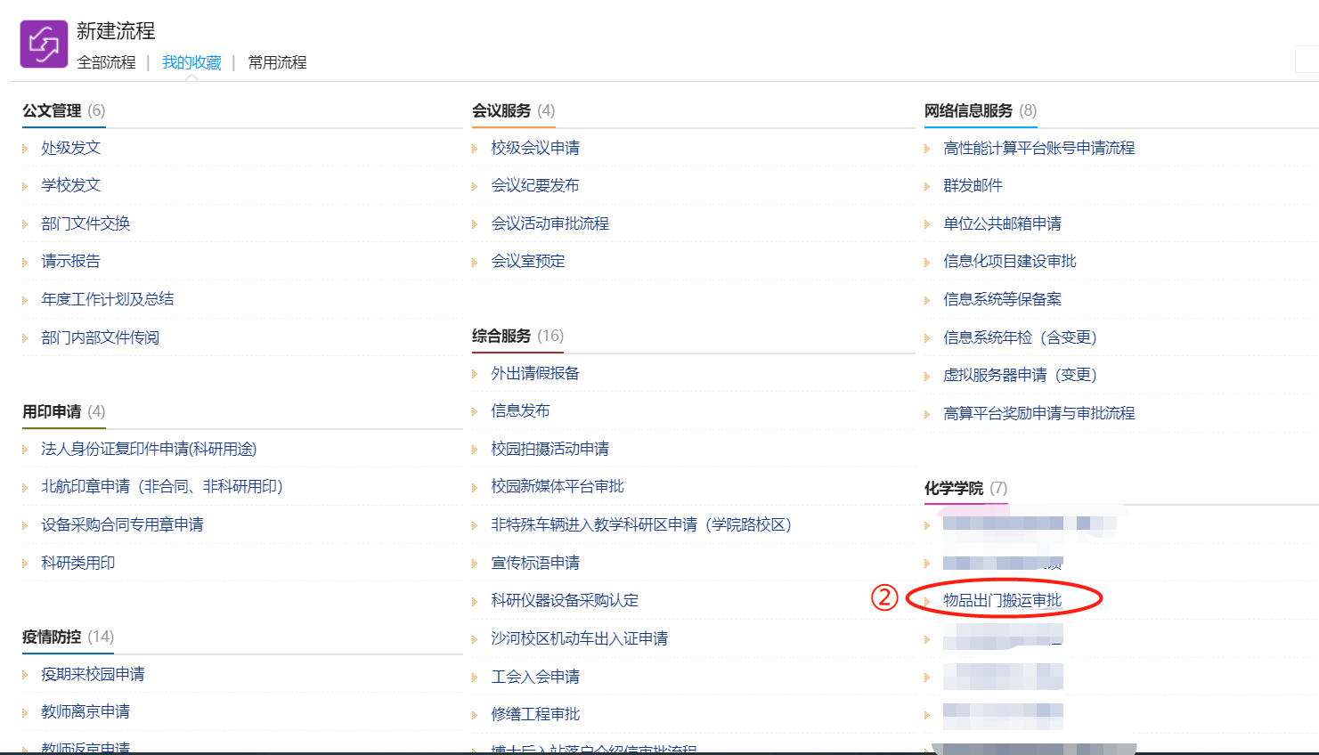Open the 我的收藏 tab
The width and height of the screenshot is (1319, 755).
click(191, 62)
